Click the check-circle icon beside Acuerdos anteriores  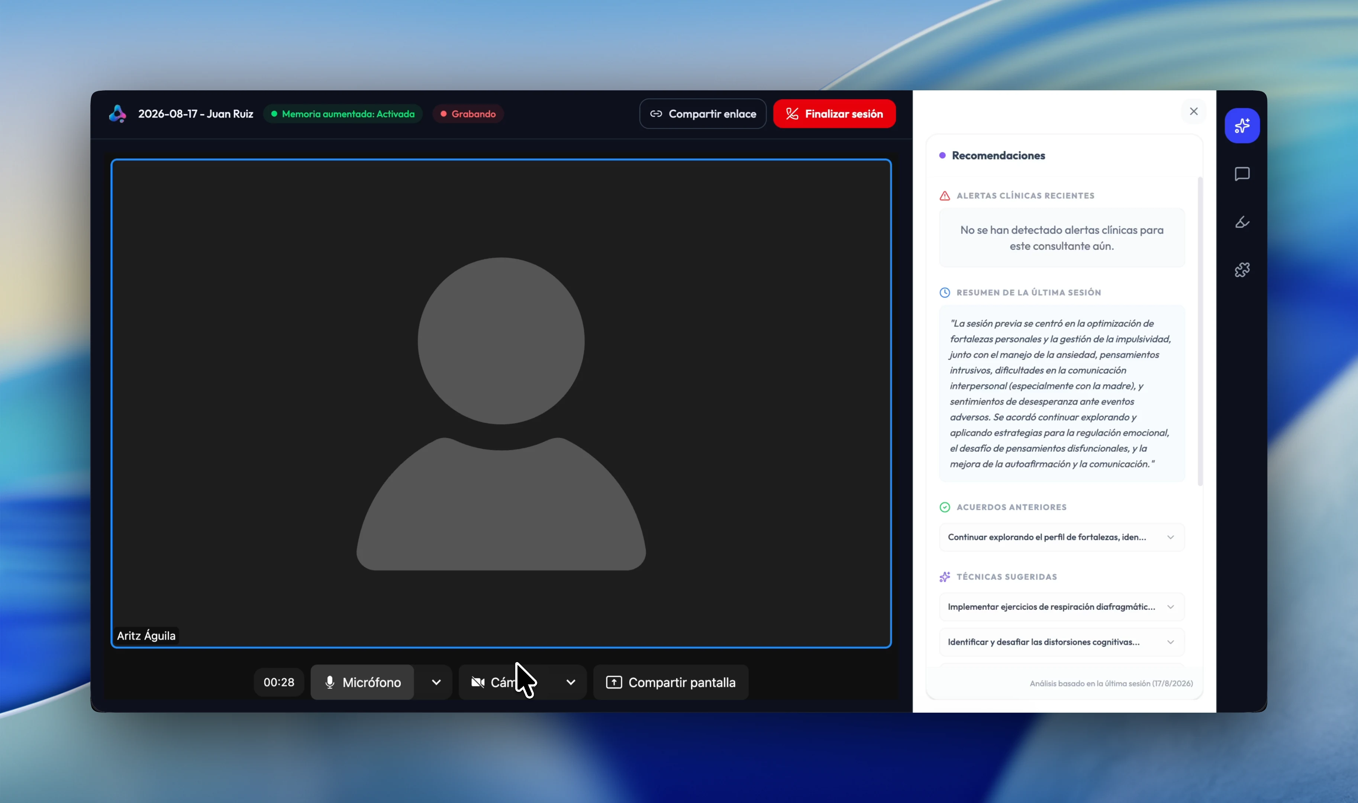pyautogui.click(x=945, y=507)
